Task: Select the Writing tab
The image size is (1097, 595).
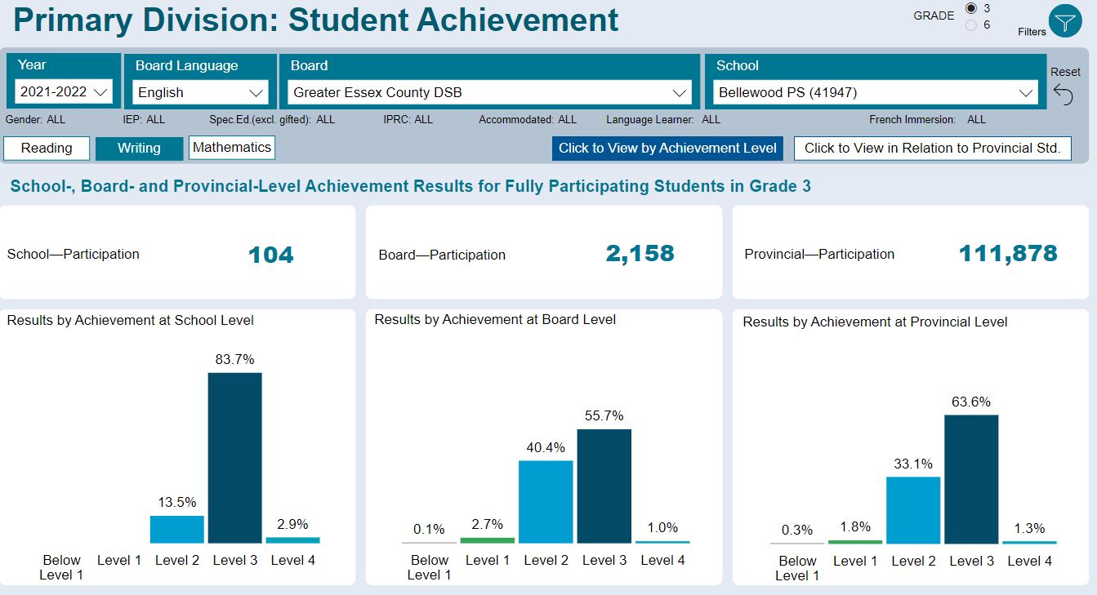Action: click(139, 148)
